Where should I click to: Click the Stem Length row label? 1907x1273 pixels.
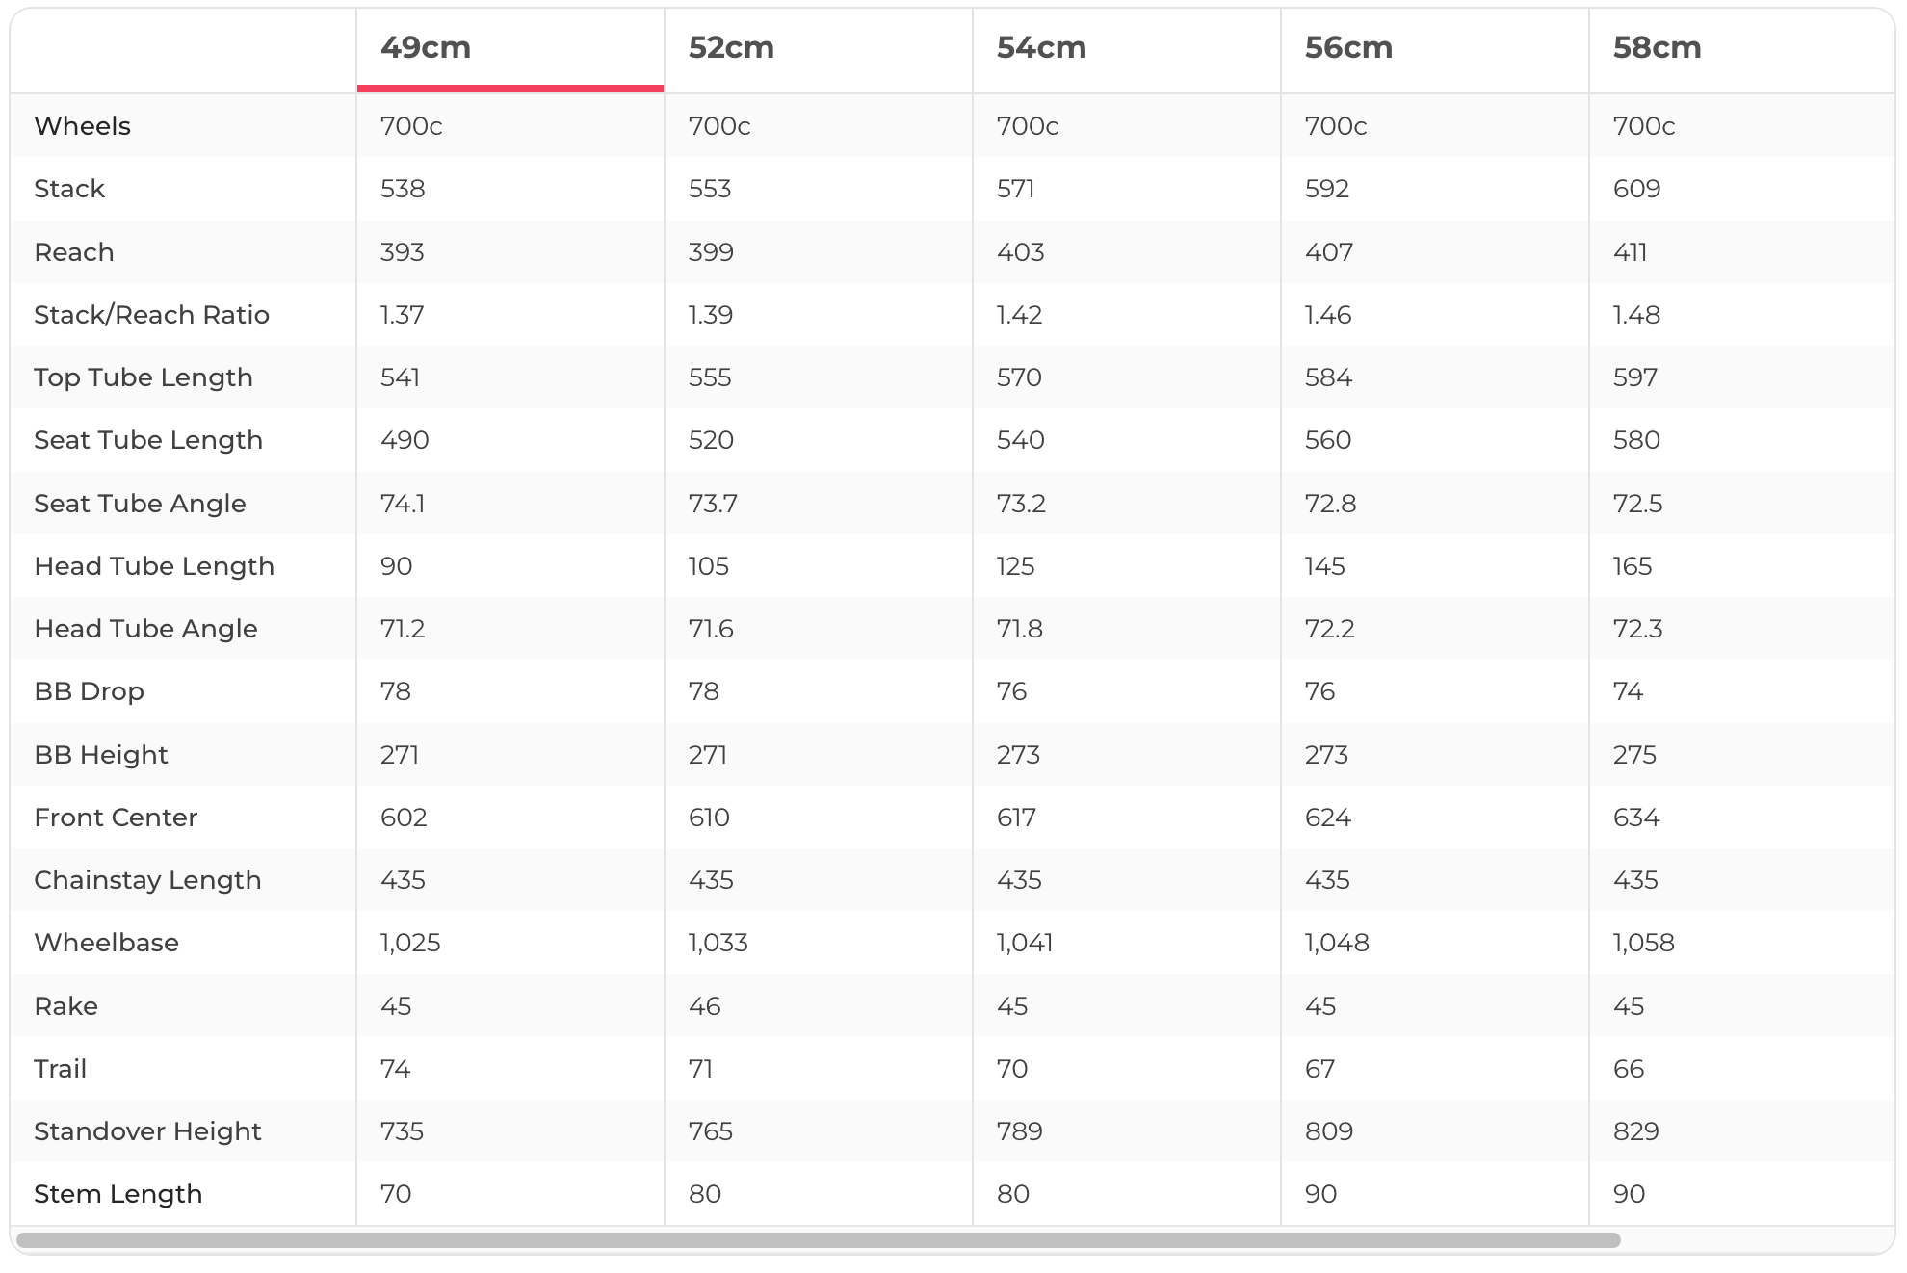click(118, 1194)
